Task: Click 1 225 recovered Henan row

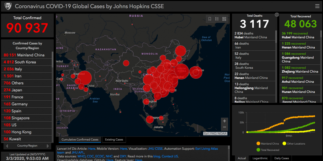Action: (x=300, y=46)
